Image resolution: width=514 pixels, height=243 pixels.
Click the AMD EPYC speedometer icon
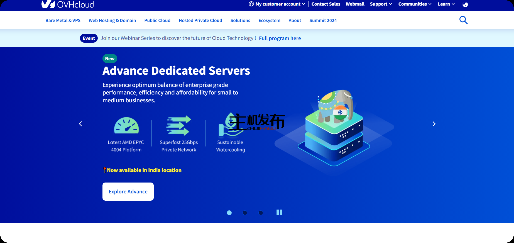126,125
